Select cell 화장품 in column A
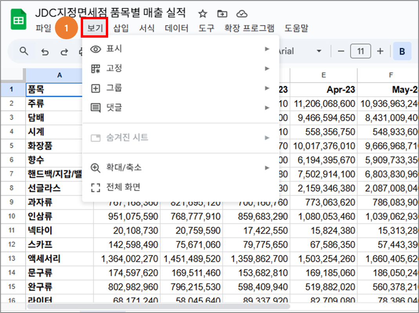The height and width of the screenshot is (313, 419). tap(54, 146)
